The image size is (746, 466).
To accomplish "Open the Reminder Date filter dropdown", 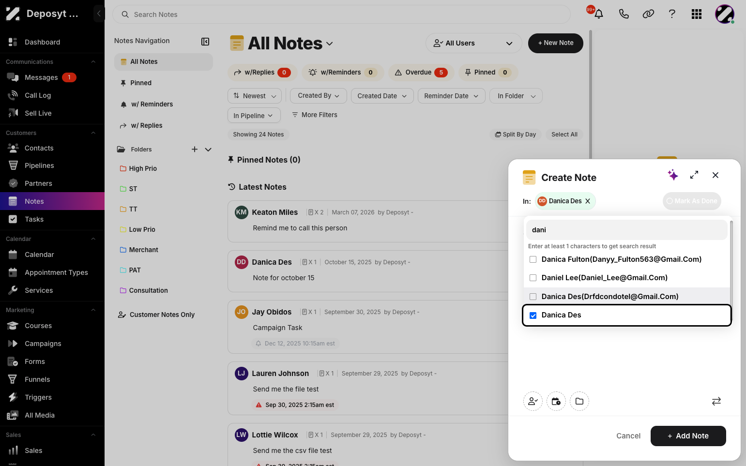I will pyautogui.click(x=452, y=96).
